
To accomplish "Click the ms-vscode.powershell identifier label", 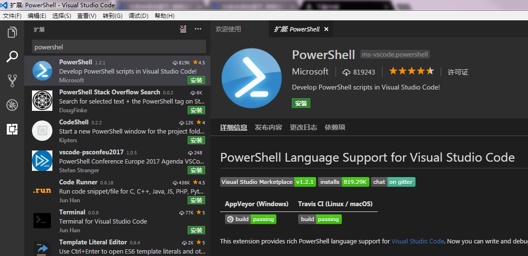I will [395, 54].
